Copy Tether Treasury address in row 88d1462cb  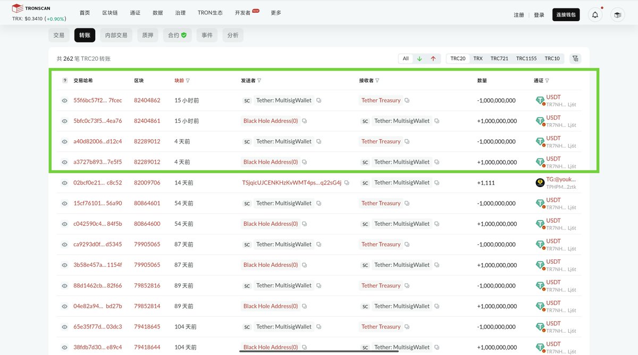(x=407, y=285)
